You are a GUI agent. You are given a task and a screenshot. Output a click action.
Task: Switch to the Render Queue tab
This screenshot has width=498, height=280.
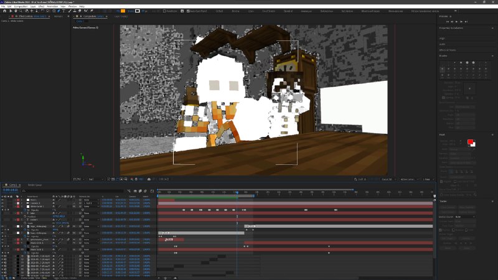(35, 185)
